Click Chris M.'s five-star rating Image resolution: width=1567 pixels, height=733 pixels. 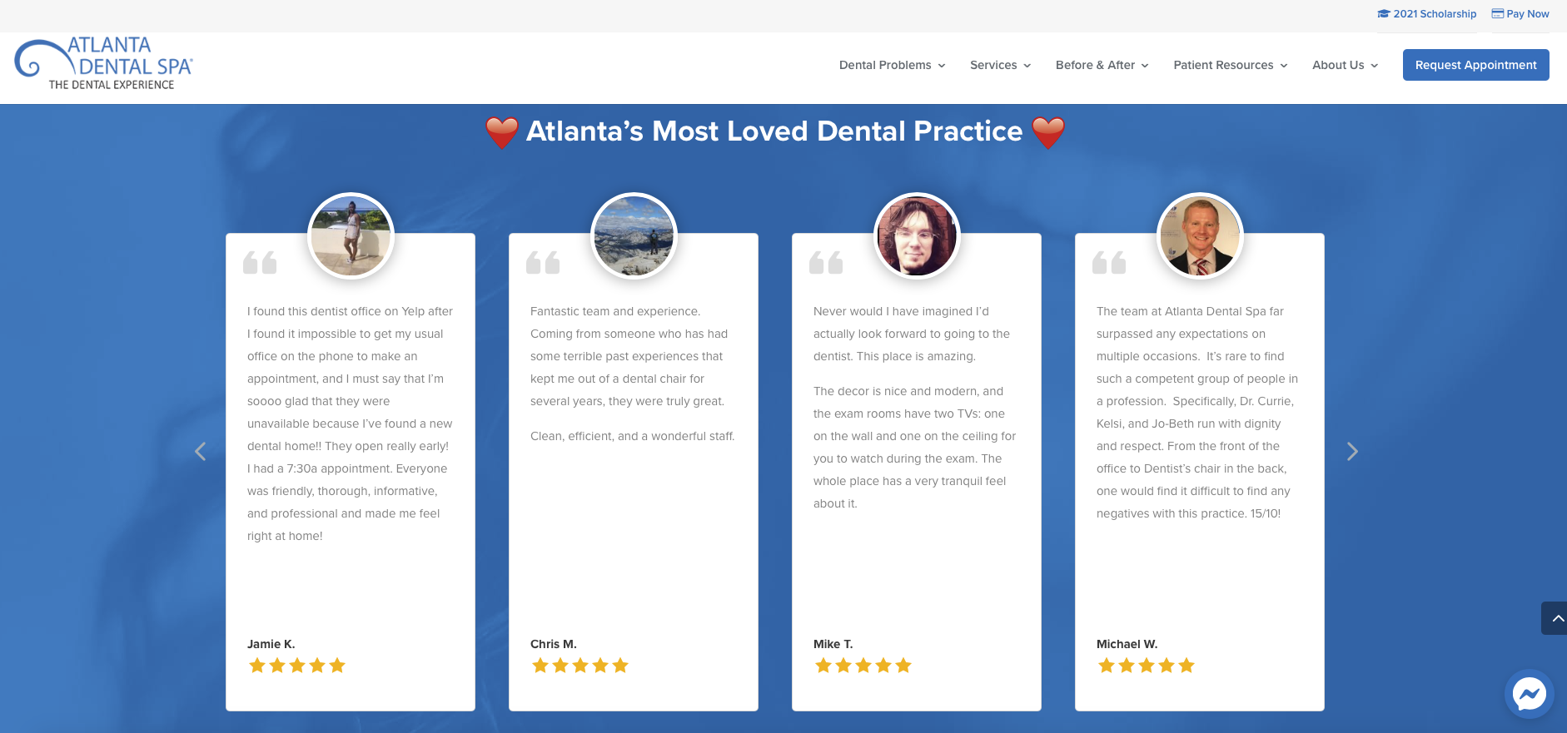coord(580,665)
